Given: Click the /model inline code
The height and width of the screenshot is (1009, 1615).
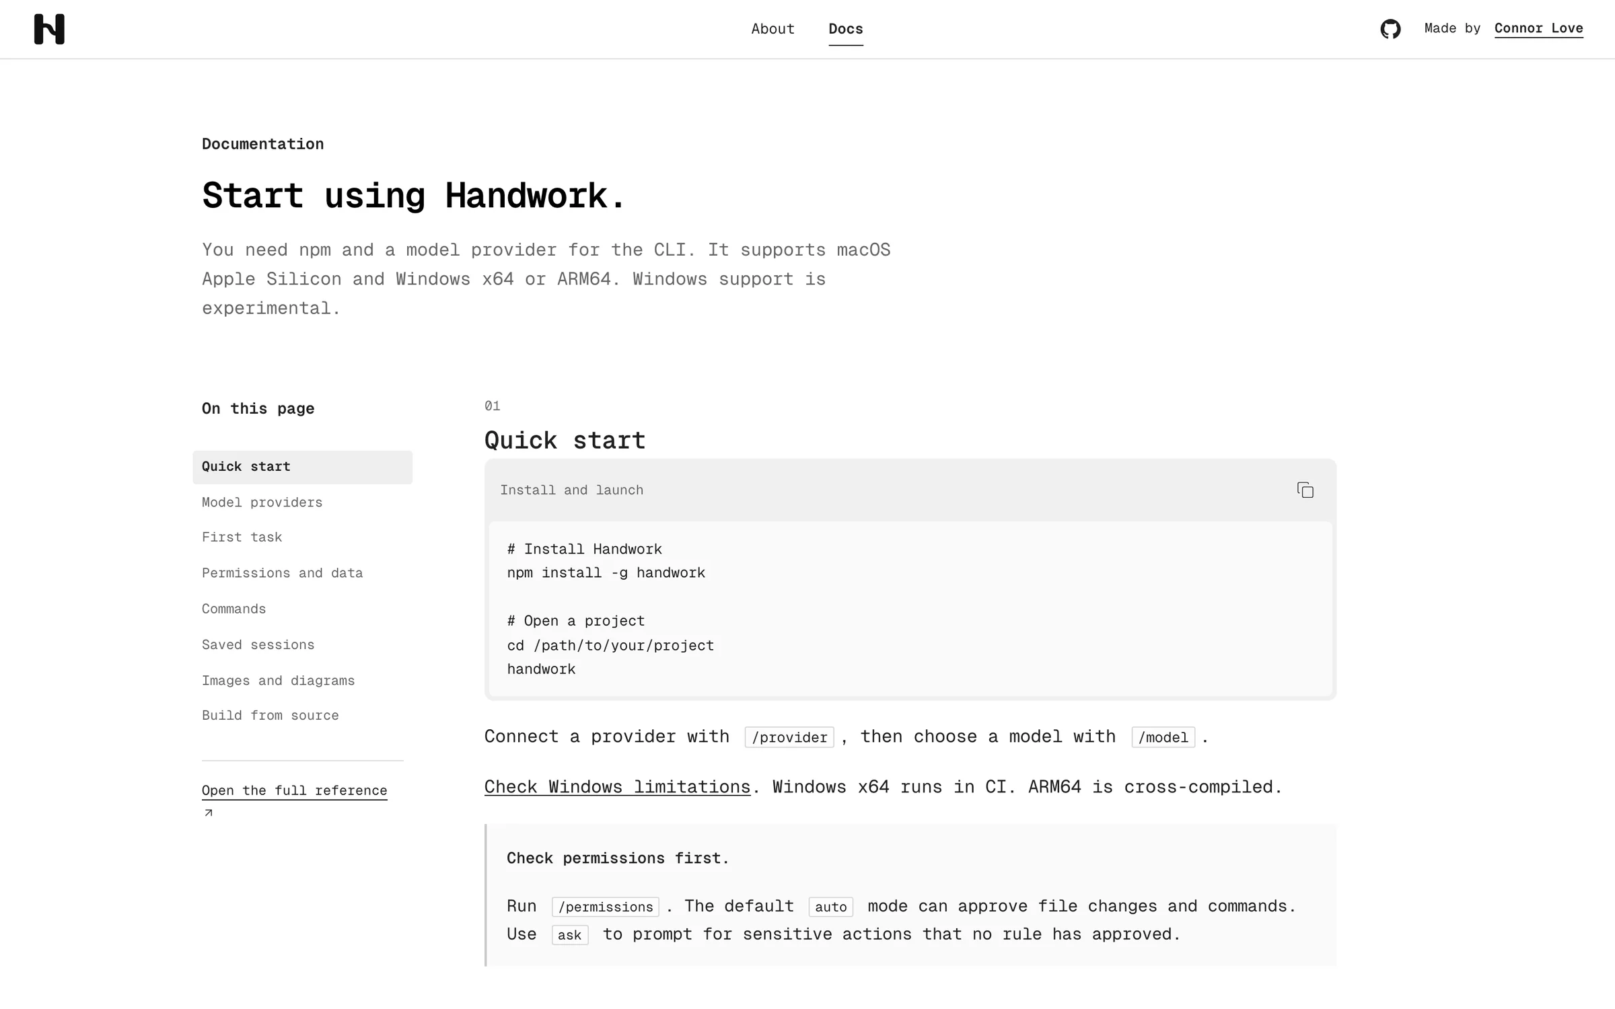Looking at the screenshot, I should point(1163,737).
